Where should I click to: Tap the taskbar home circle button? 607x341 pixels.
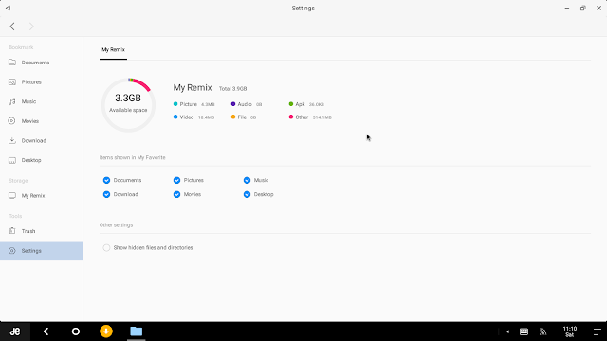76,332
